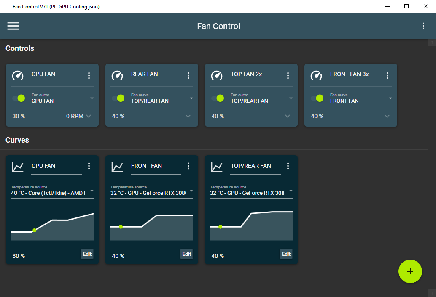Image resolution: width=436 pixels, height=297 pixels.
Task: Open FRONT FAN 3x card options menu
Action: pyautogui.click(x=388, y=75)
